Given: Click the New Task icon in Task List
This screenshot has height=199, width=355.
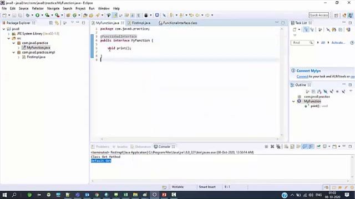Looking at the screenshot, I should coord(295,29).
